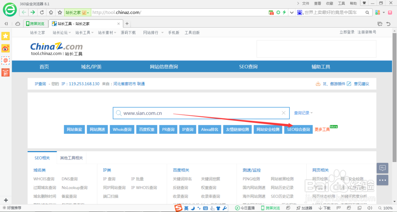
Task: Toggle Sogou English/Chinese mode (英)
Action: (x=186, y=208)
